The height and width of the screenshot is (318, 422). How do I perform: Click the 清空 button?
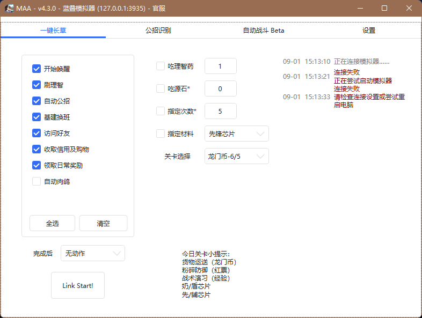click(x=103, y=223)
